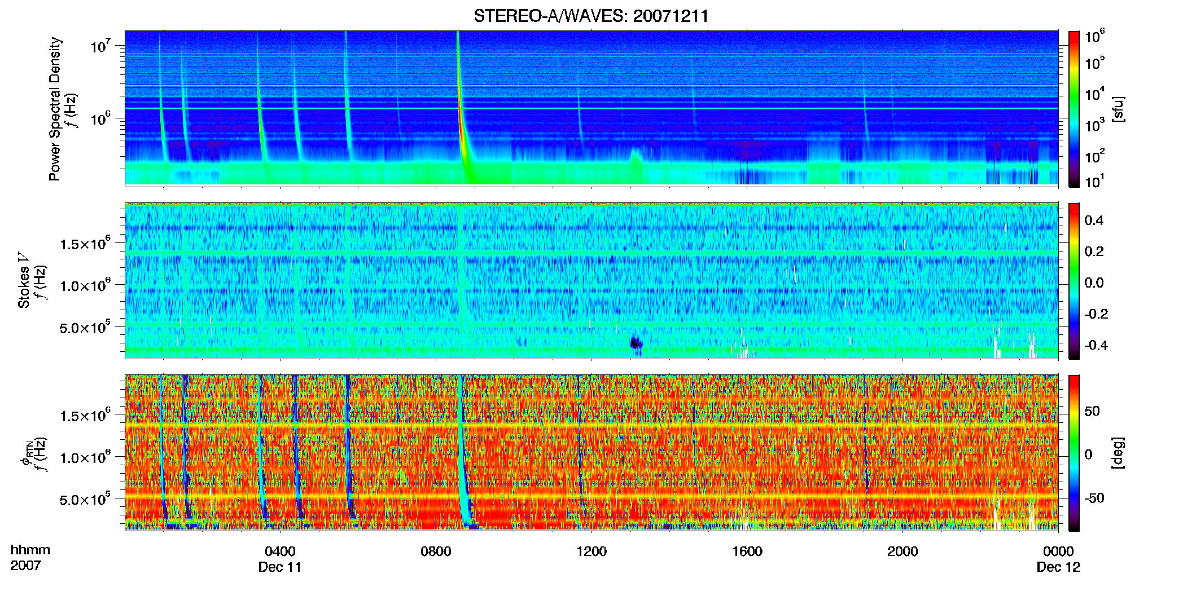Click the 1600 time tick label

pos(747,551)
